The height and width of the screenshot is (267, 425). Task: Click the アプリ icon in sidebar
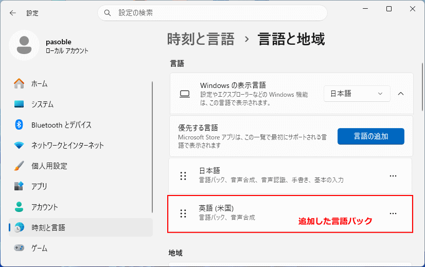click(x=19, y=186)
